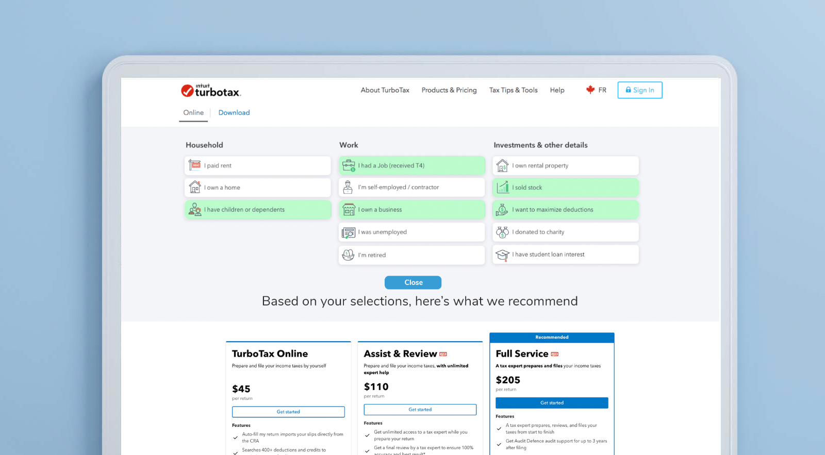The height and width of the screenshot is (455, 825).
Task: Click the Full Service plan title
Action: pyautogui.click(x=522, y=353)
